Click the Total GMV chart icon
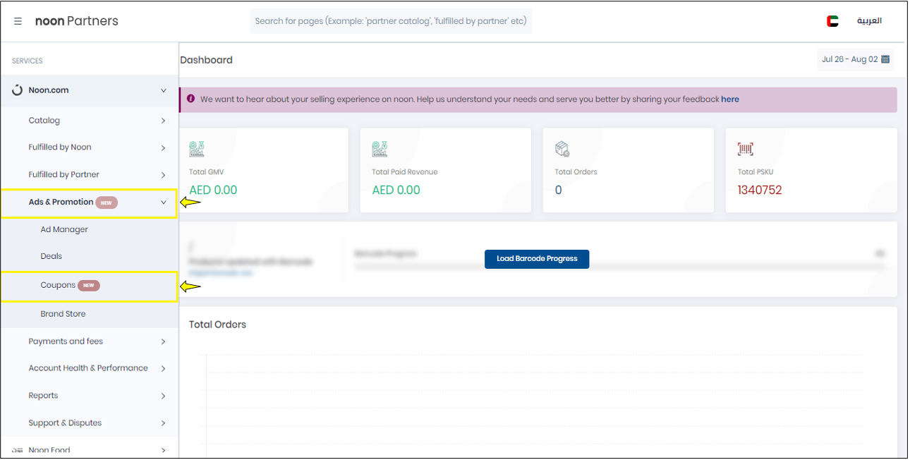Screen dimensions: 910x460 click(x=197, y=149)
